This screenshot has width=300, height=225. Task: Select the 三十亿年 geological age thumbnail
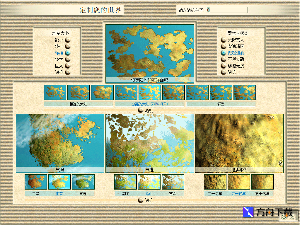[x=215, y=182]
